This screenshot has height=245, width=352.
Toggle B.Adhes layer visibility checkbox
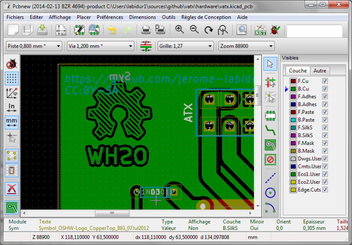[x=325, y=104]
